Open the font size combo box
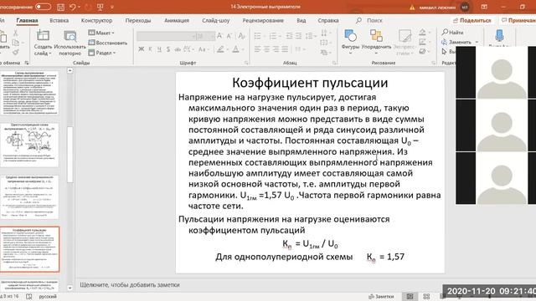This screenshot has width=536, height=301. [205, 36]
